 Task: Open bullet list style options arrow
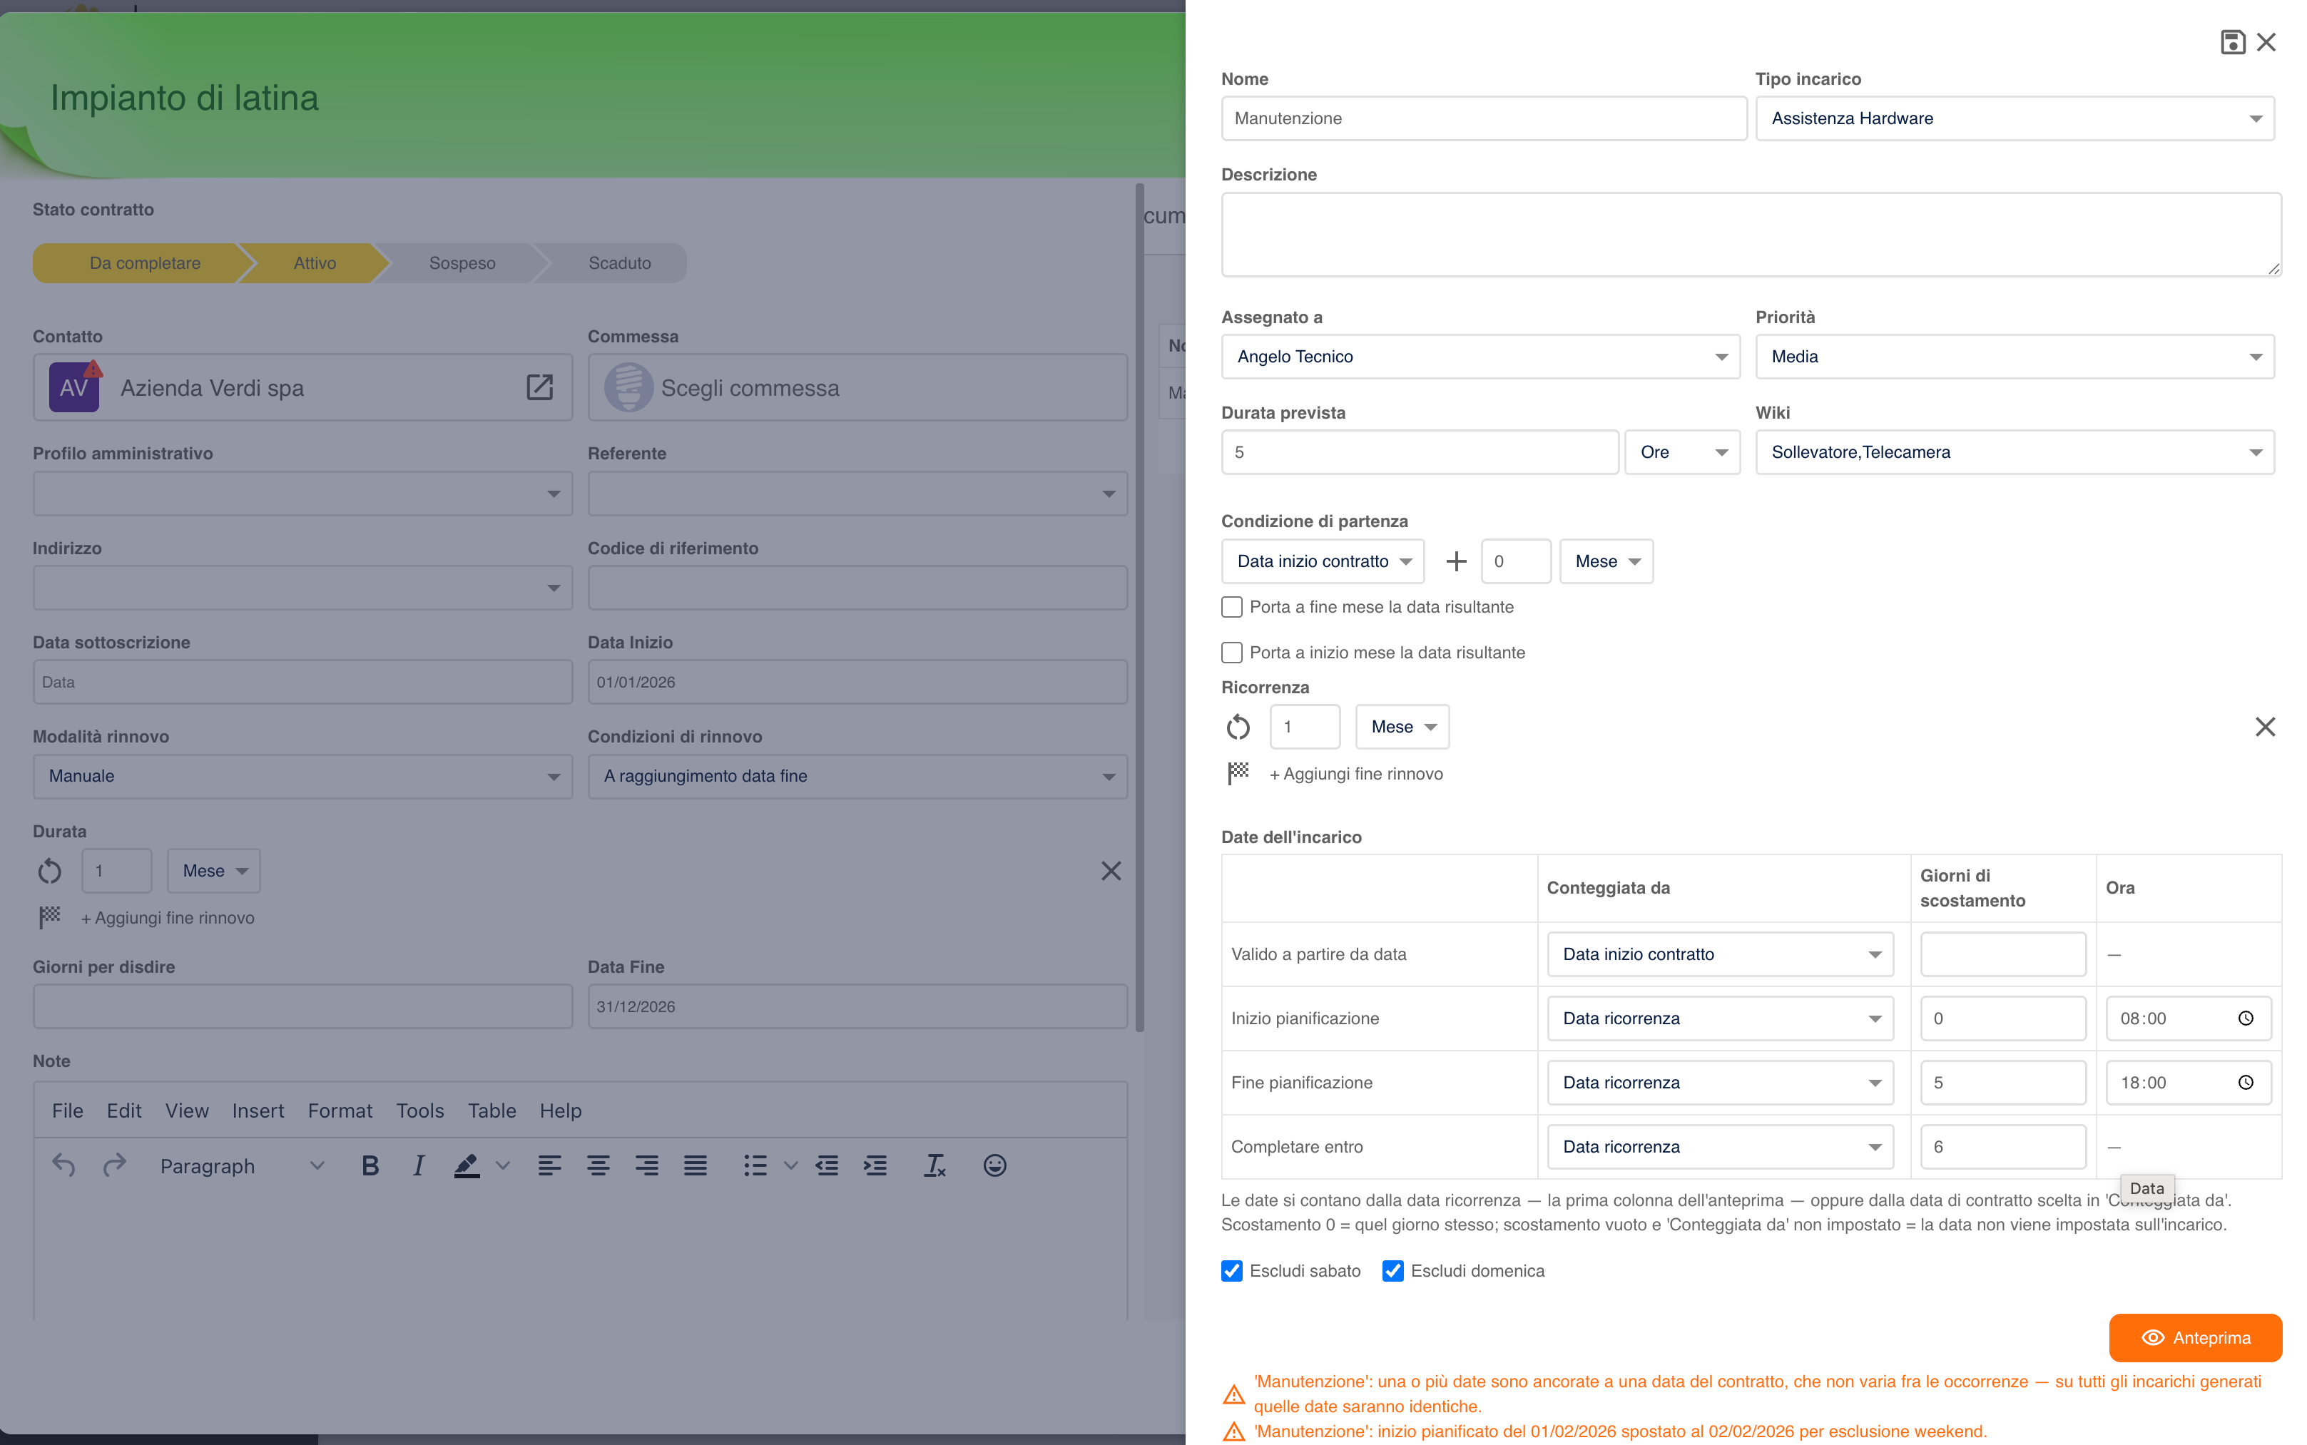point(790,1165)
